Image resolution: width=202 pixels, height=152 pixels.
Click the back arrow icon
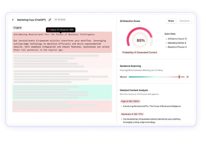click(x=13, y=20)
